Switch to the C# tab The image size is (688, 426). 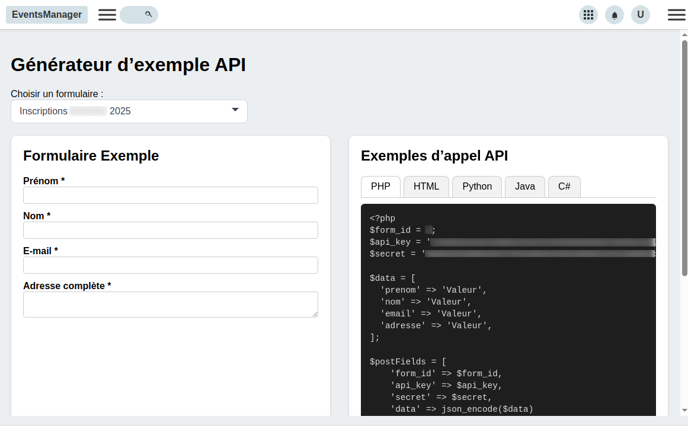[564, 187]
